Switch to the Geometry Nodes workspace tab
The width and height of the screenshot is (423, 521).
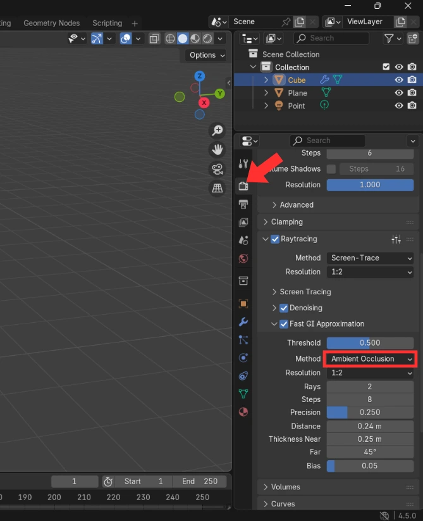(51, 23)
